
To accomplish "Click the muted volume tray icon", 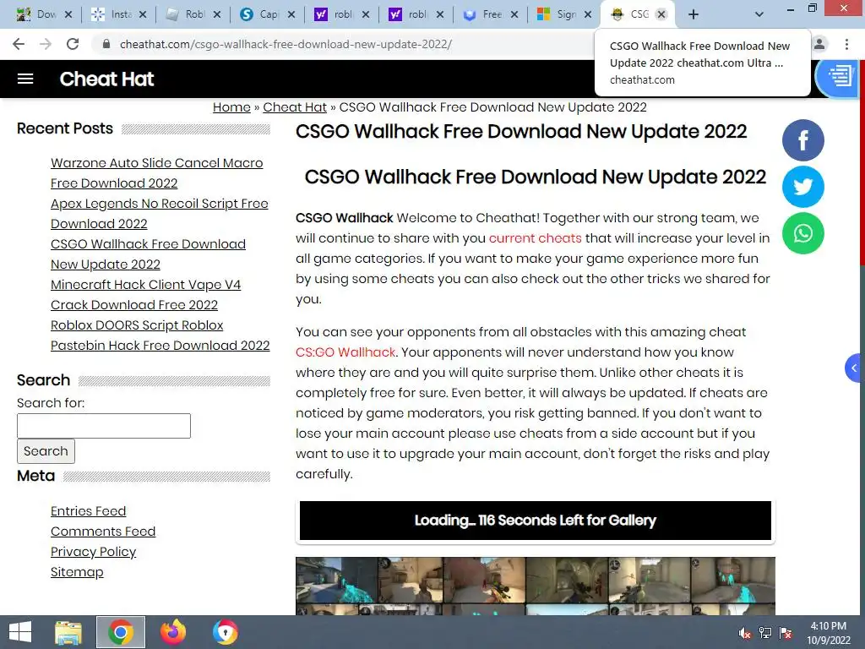I will pyautogui.click(x=745, y=633).
